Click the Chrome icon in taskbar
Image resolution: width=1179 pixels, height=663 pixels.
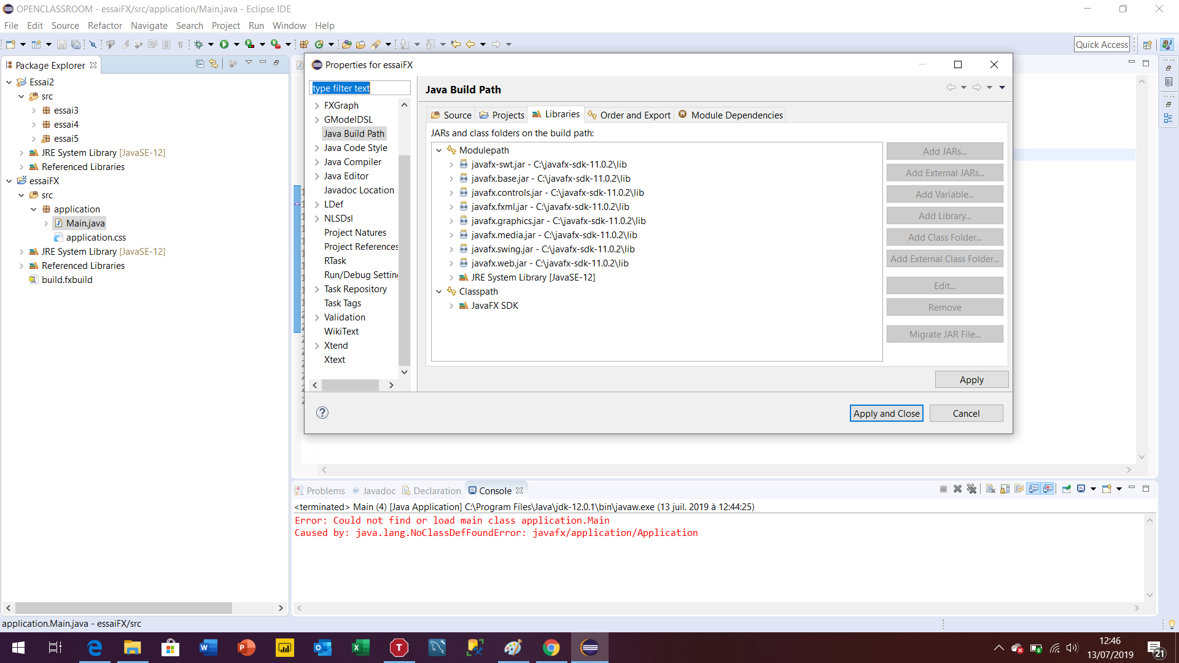coord(551,648)
